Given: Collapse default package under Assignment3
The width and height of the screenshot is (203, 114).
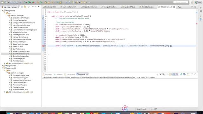Looking at the screenshot, I should pyautogui.click(x=7, y=73).
